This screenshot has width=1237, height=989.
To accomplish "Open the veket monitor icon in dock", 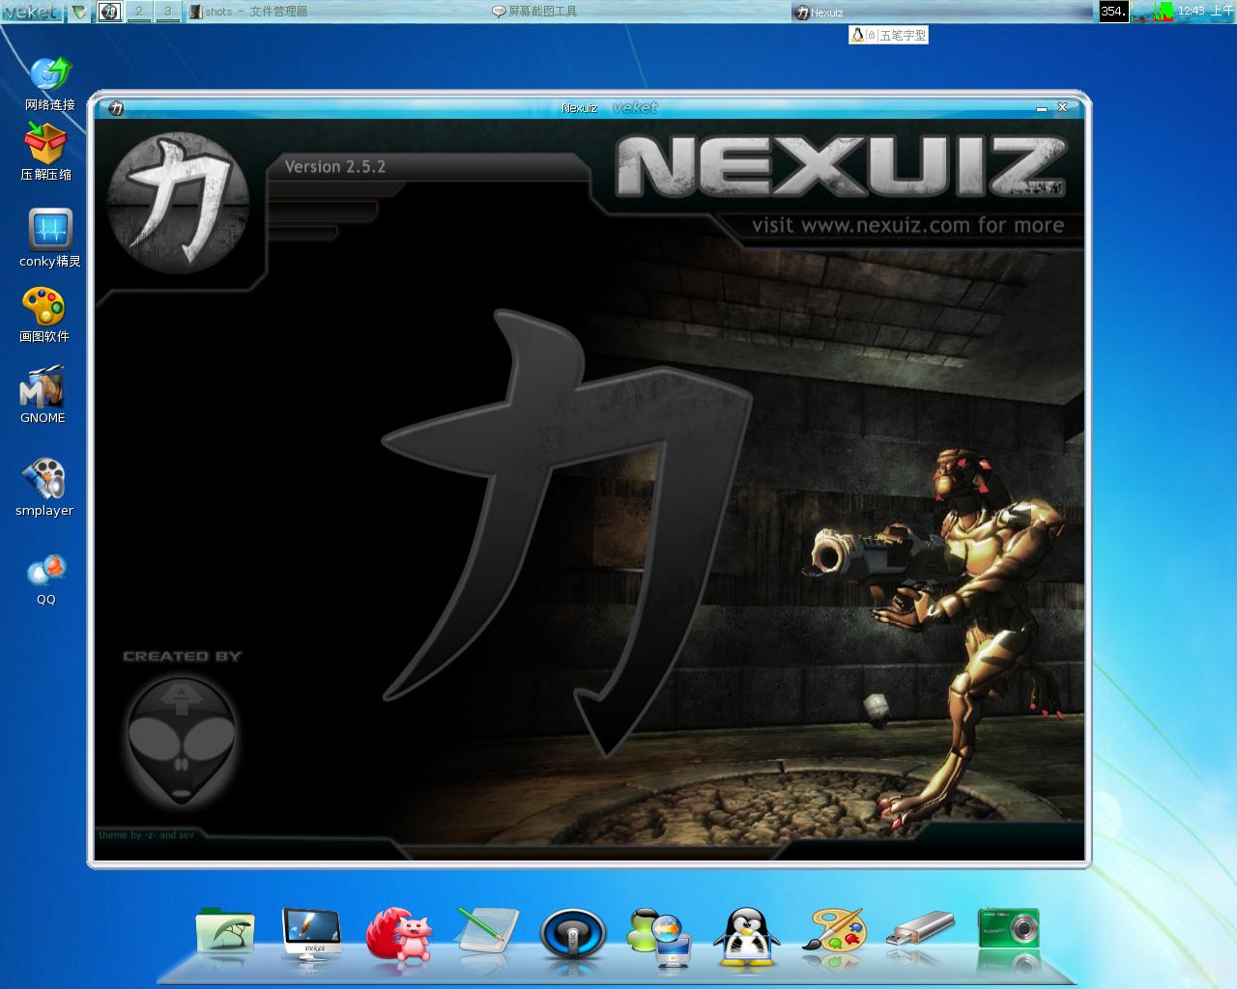I will click(x=311, y=936).
